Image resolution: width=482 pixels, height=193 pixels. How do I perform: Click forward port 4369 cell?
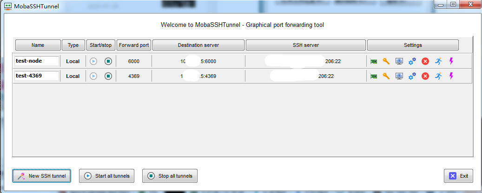tap(134, 76)
